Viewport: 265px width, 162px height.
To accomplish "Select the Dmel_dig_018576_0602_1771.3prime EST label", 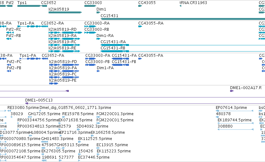I will point(75,108).
